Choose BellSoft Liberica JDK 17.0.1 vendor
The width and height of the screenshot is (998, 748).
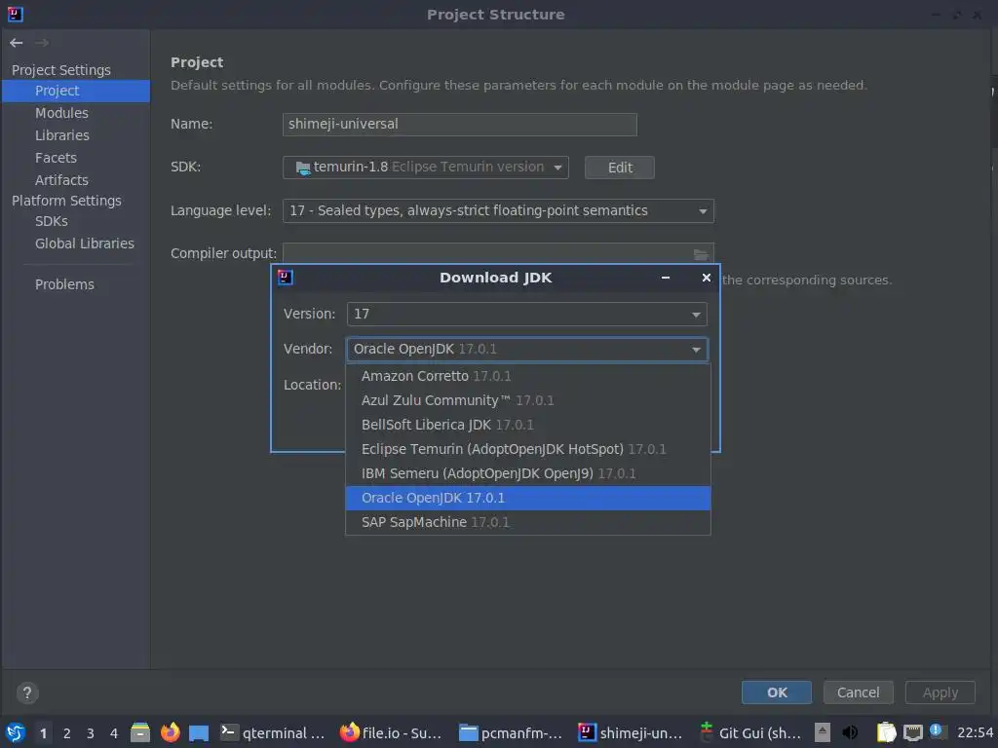(x=527, y=425)
